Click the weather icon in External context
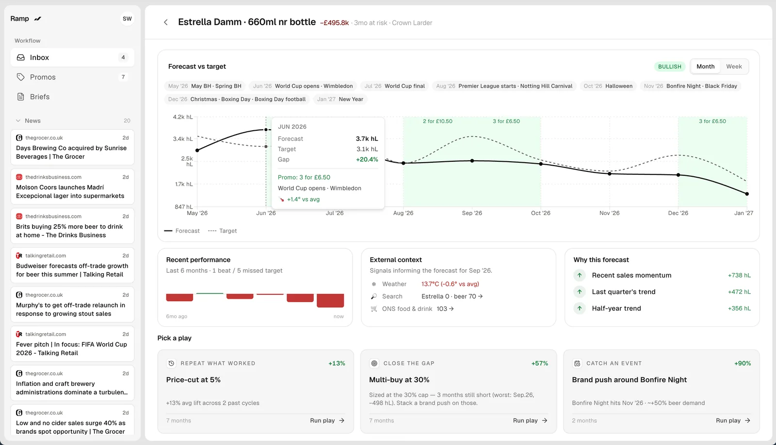Image resolution: width=776 pixels, height=445 pixels. click(374, 284)
